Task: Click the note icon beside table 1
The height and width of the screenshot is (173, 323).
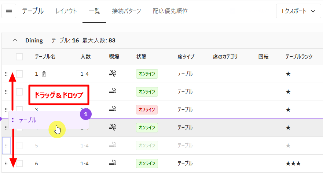Action: (44, 74)
